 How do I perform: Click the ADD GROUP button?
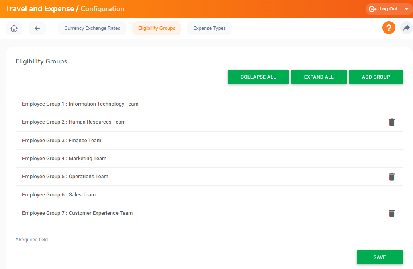tap(376, 77)
